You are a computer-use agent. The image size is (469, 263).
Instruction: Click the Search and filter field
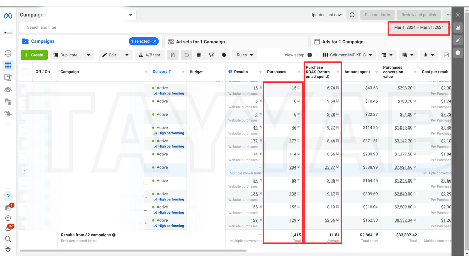point(117,27)
